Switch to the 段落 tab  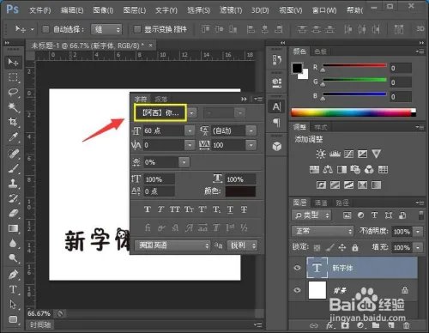pos(160,100)
